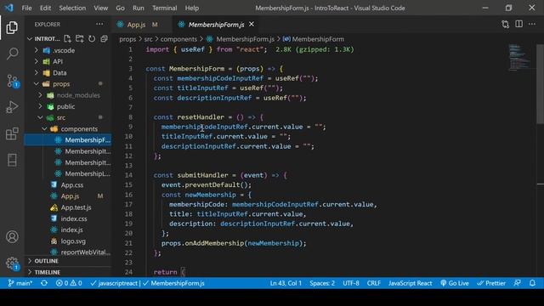Click Spaces: 2 indentation setting
Viewport: 544px width, 306px height.
pos(322,283)
